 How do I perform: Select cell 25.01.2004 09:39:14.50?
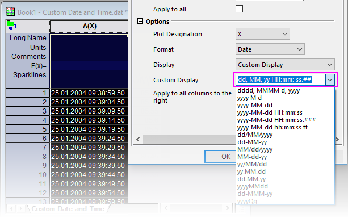(89, 120)
